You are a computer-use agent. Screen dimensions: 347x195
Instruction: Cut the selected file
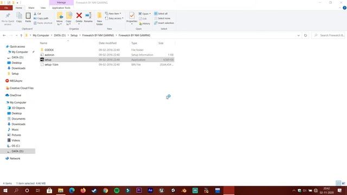(37, 14)
